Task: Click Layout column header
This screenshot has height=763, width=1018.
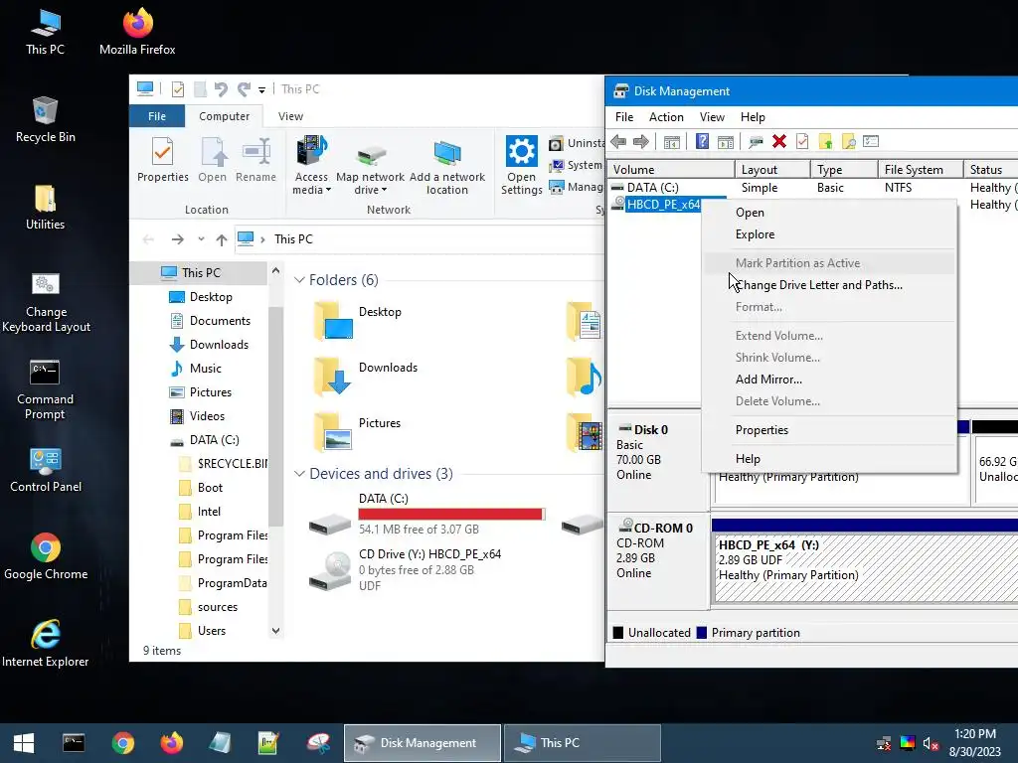Action: [x=772, y=169]
